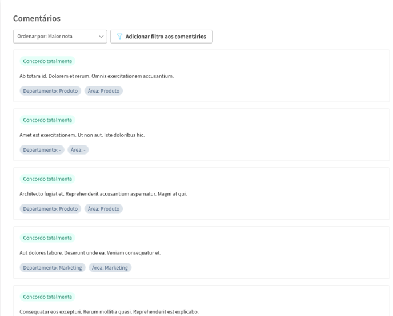Click 'Adicionar filtro aos comentários' button

coord(162,37)
